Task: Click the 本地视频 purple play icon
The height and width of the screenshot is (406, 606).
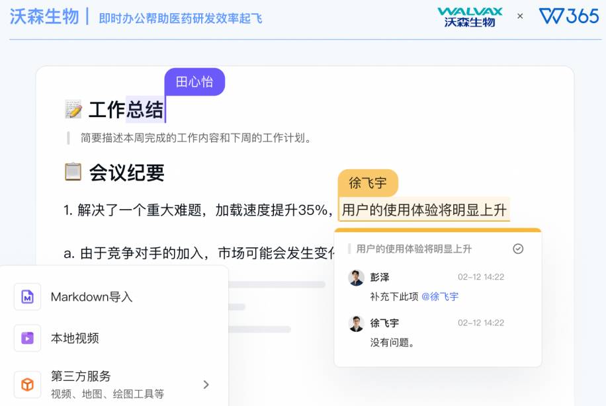Action: 27,338
